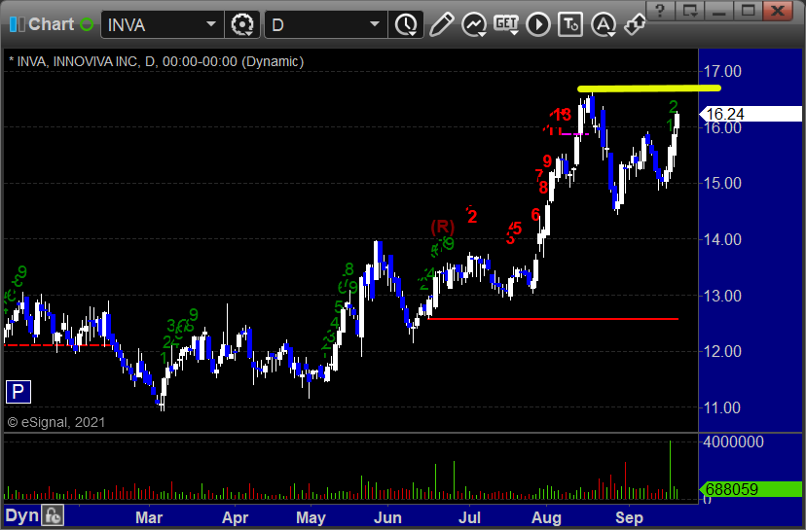Click the play replay button
Viewport: 806px width, 530px height.
coord(538,24)
